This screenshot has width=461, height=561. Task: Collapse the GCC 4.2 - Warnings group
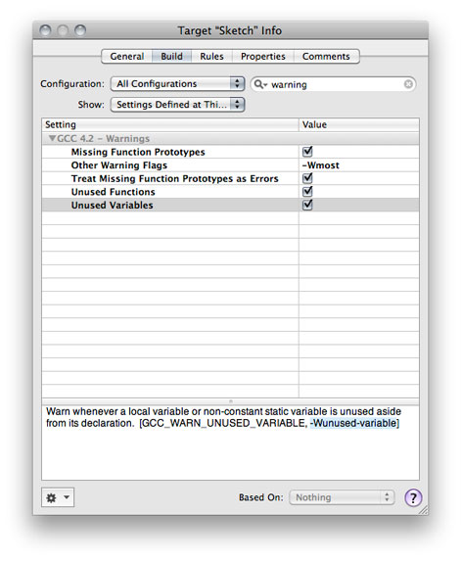pyautogui.click(x=53, y=138)
